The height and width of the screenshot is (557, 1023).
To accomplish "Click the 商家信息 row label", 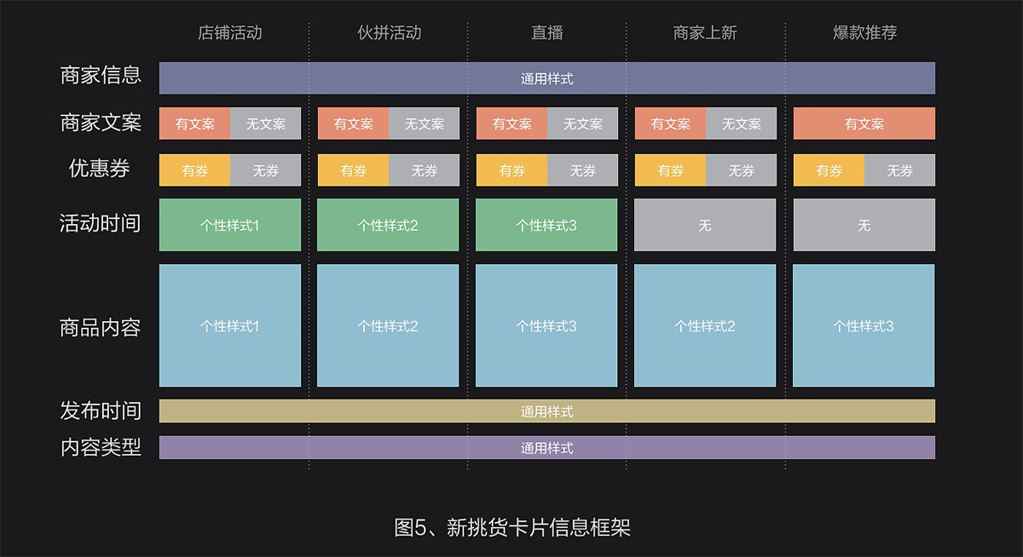I will pyautogui.click(x=101, y=75).
